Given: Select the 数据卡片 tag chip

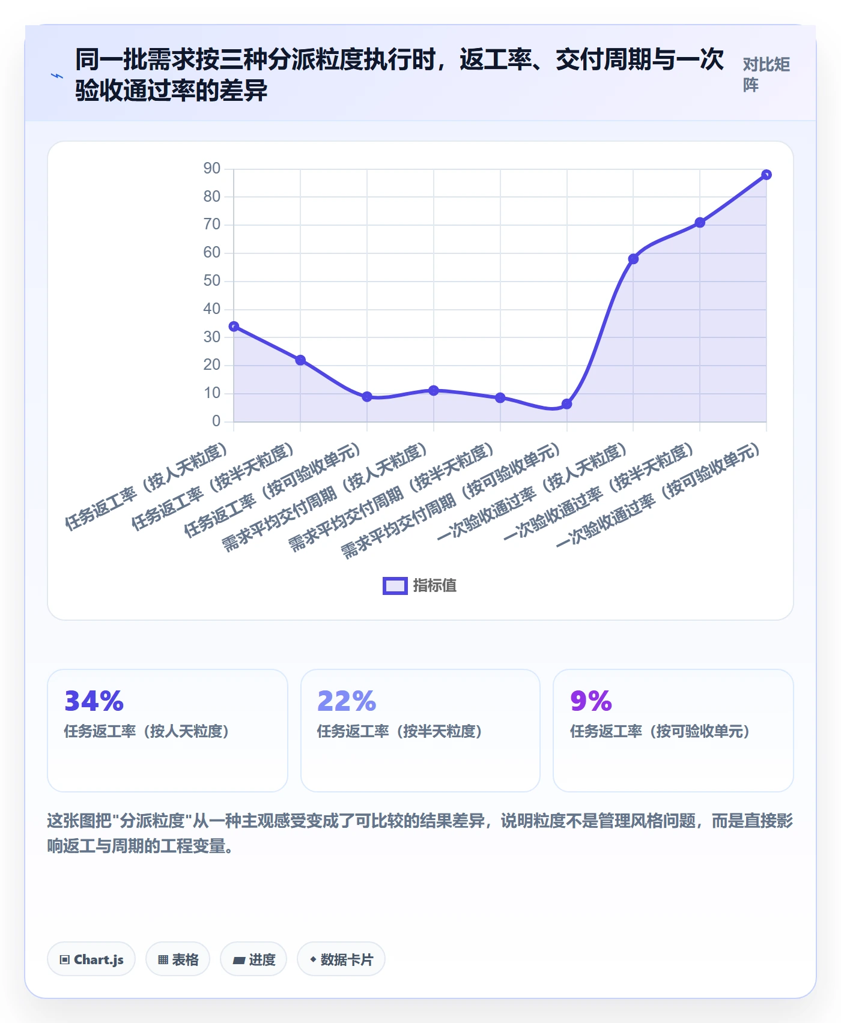Looking at the screenshot, I should (x=341, y=959).
